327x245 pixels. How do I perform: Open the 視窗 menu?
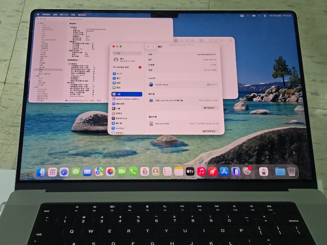tap(73, 15)
